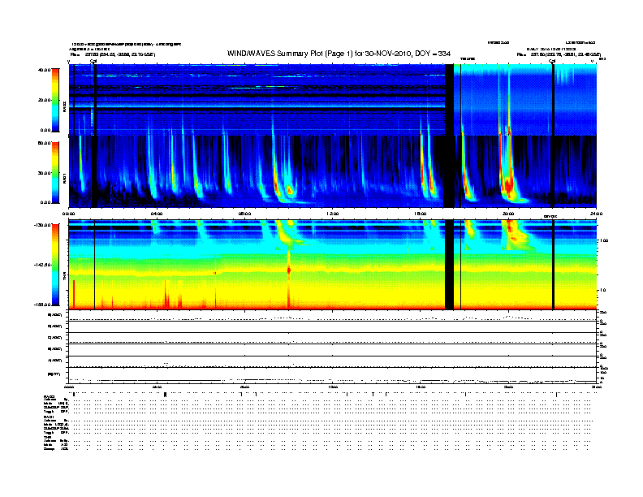Click the 04:00 tick label under RAD1 spectrogram
The width and height of the screenshot is (643, 497).
point(157,214)
